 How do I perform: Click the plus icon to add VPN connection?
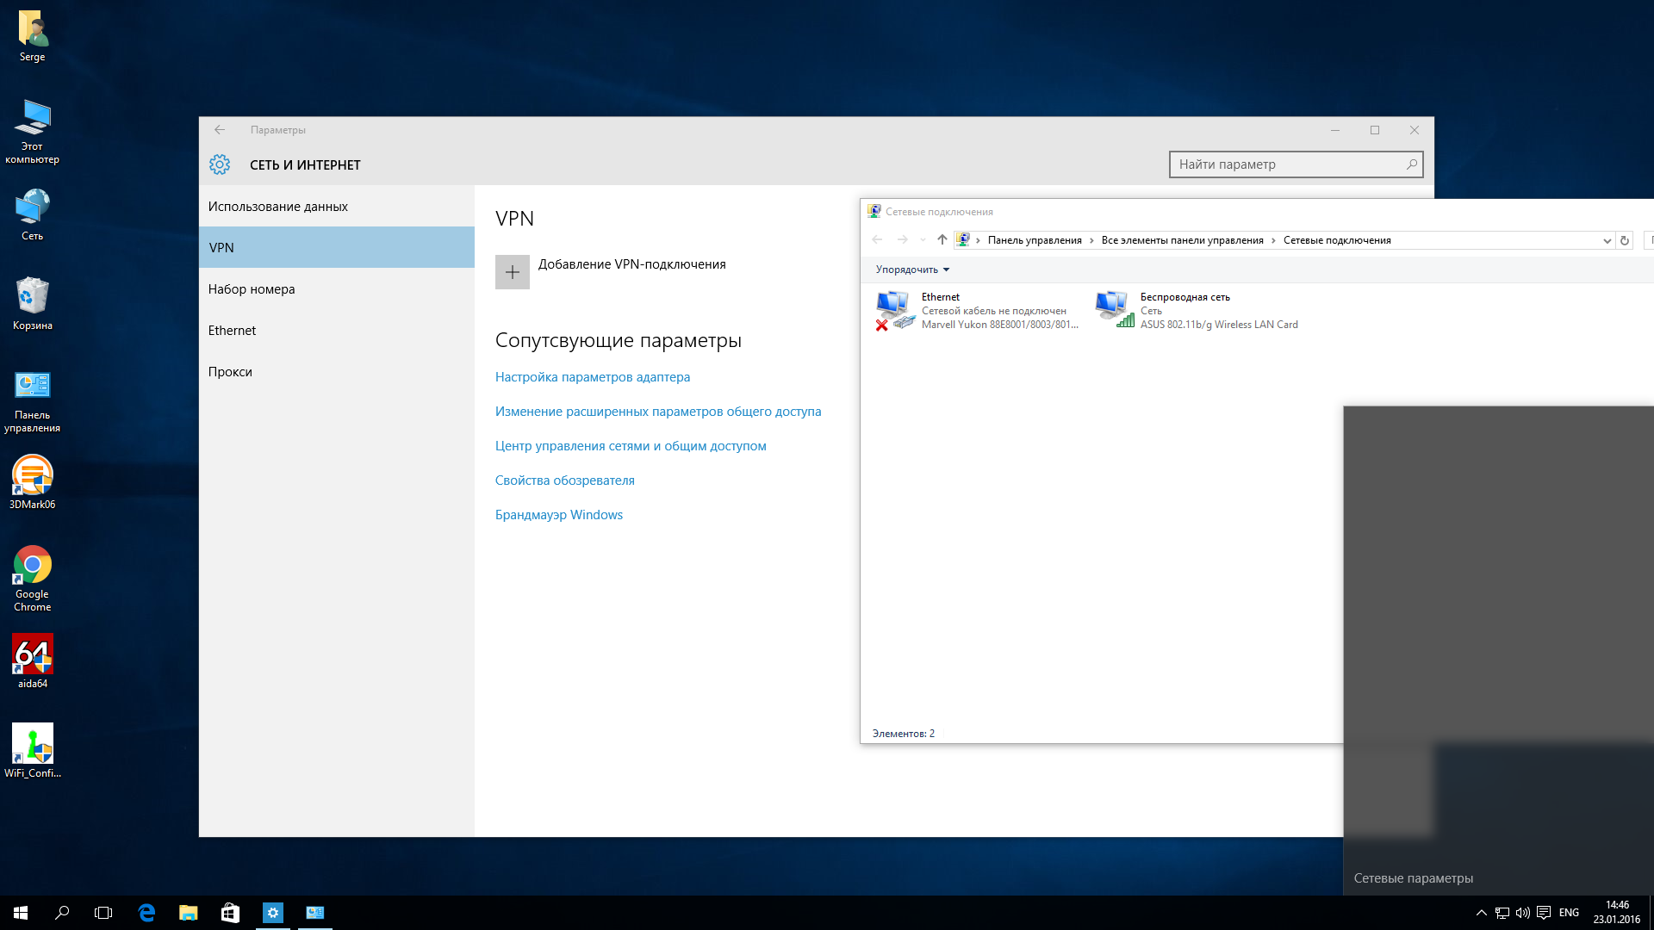512,272
